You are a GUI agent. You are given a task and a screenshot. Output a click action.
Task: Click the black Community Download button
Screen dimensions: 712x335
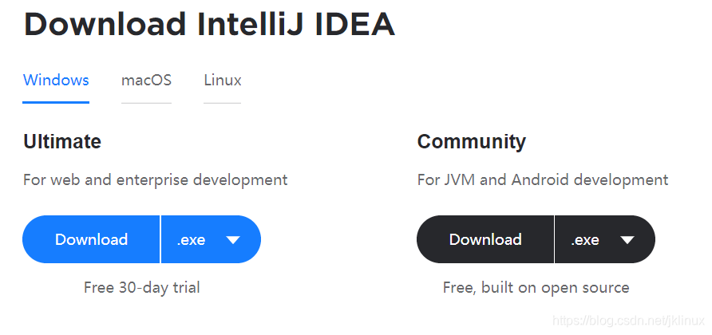pyautogui.click(x=485, y=239)
